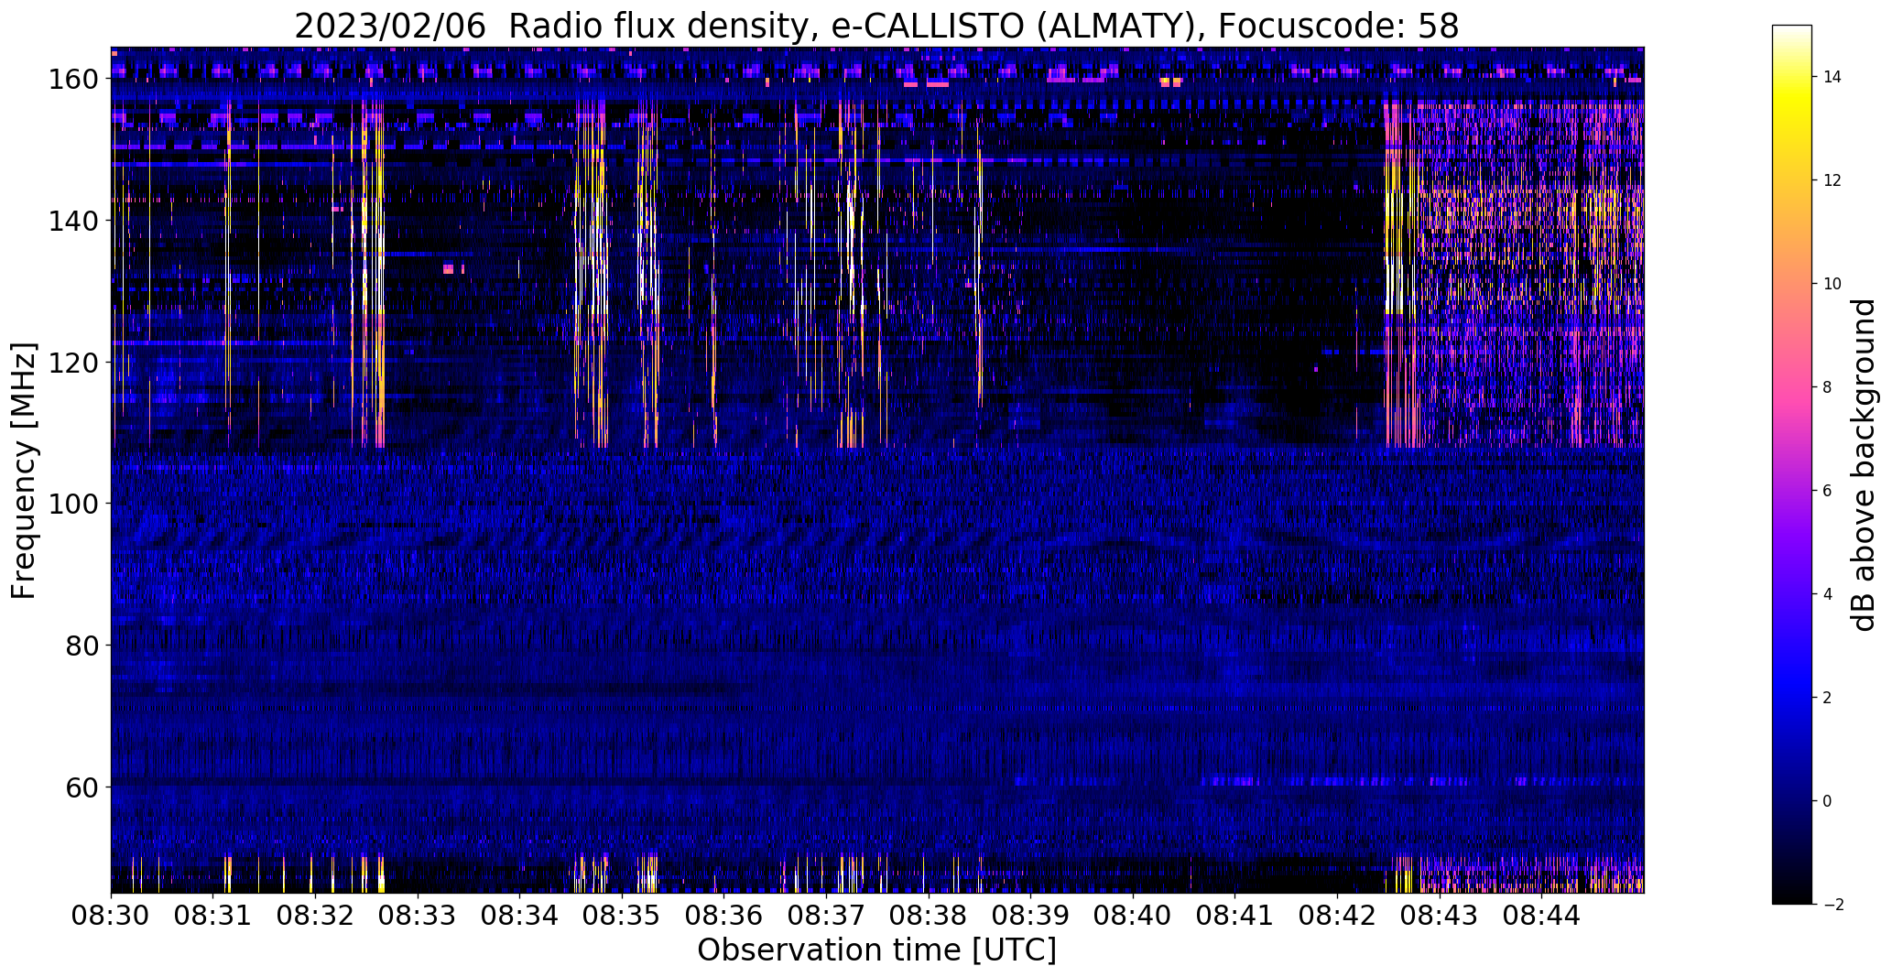Click the 08:32 time tick label
The width and height of the screenshot is (1892, 977).
click(x=315, y=917)
